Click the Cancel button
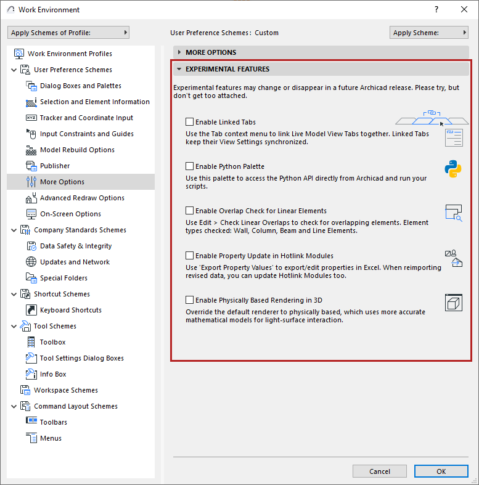 380,471
